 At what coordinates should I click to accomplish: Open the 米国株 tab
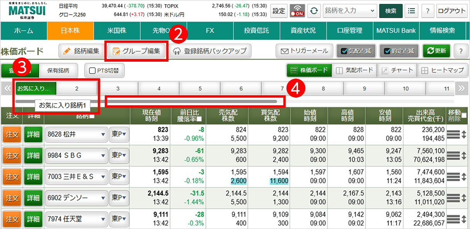(117, 31)
